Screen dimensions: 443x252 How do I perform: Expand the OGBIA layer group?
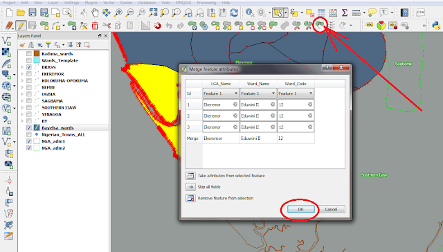22,94
